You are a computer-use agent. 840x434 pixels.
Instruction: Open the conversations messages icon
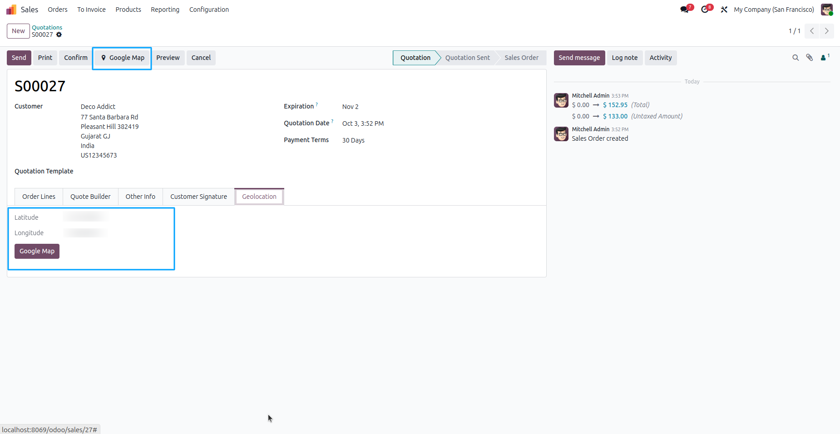click(x=684, y=10)
